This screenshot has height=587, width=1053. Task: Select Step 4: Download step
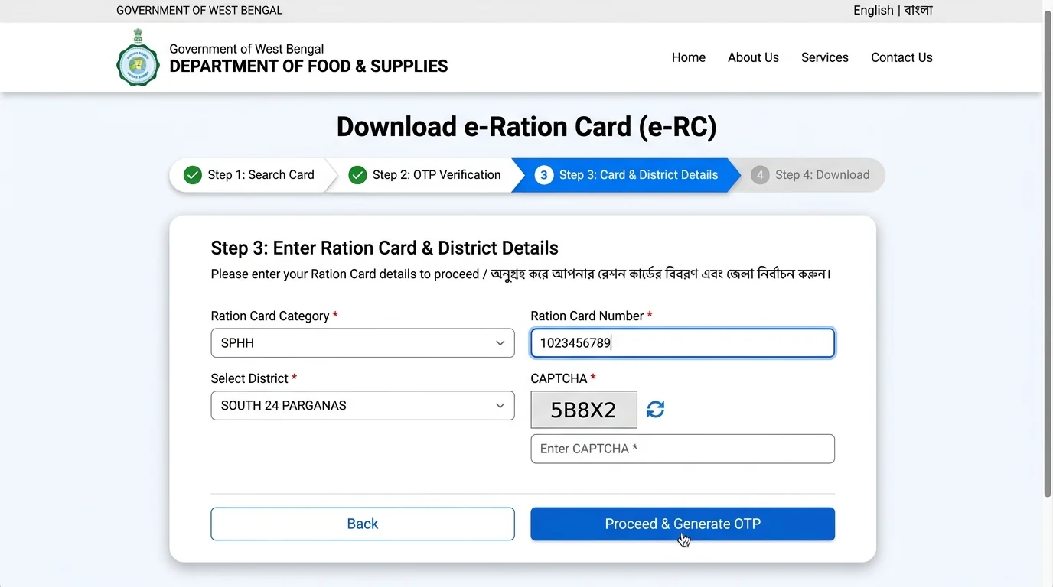(811, 175)
